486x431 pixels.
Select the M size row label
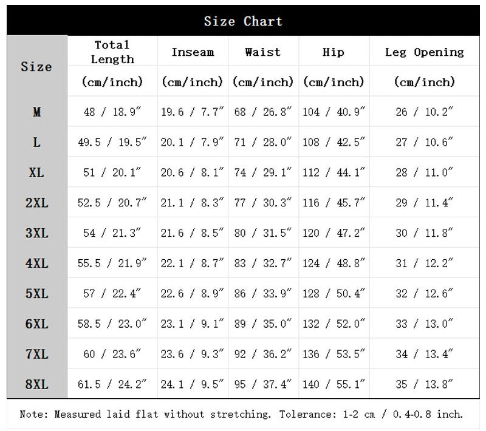(x=36, y=112)
